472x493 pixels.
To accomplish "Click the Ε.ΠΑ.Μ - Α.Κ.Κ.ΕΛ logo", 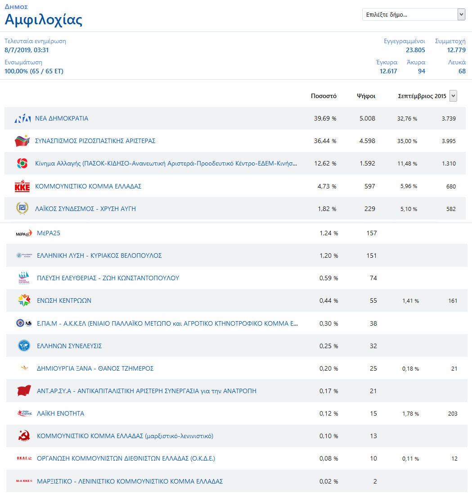I will (x=24, y=323).
